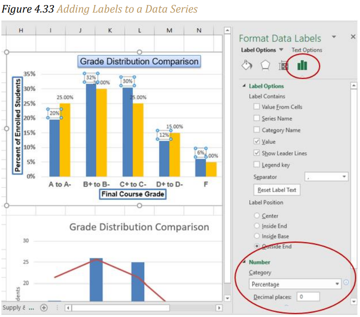
Task: Open the Size & Properties icon
Action: pos(283,66)
